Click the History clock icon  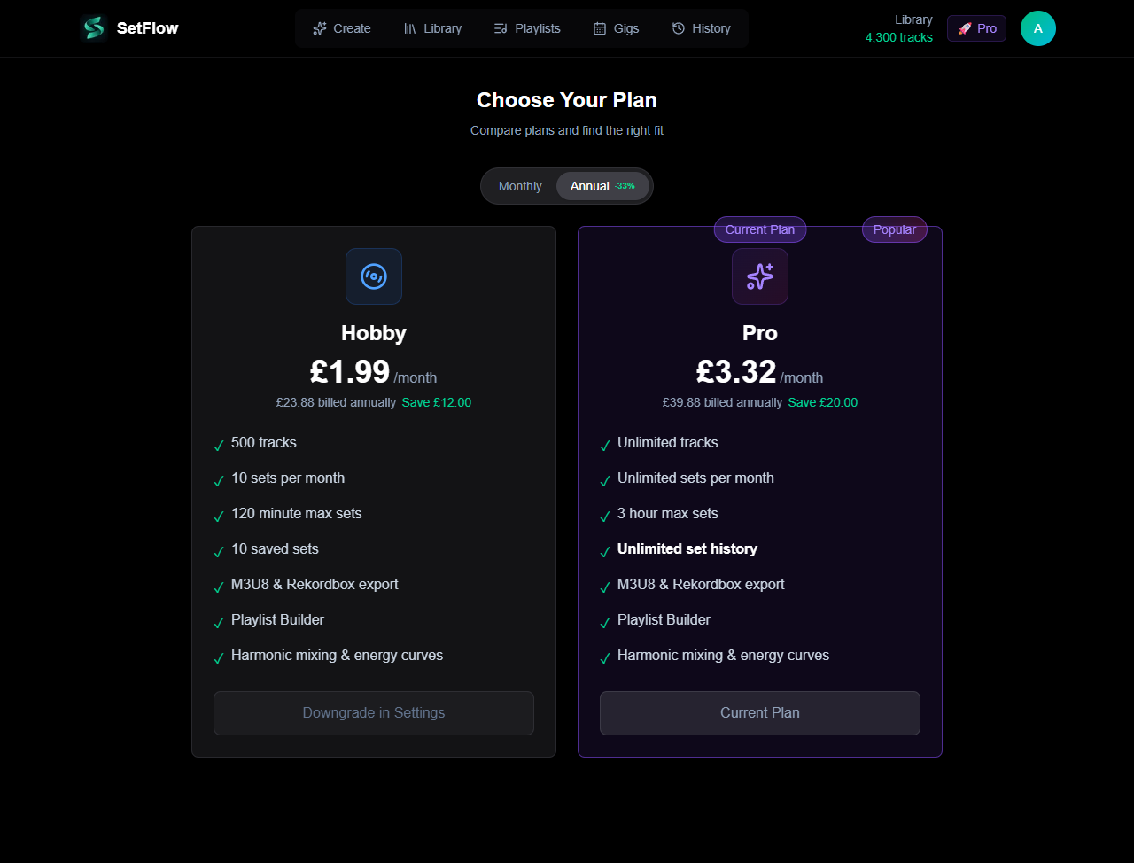pyautogui.click(x=679, y=28)
